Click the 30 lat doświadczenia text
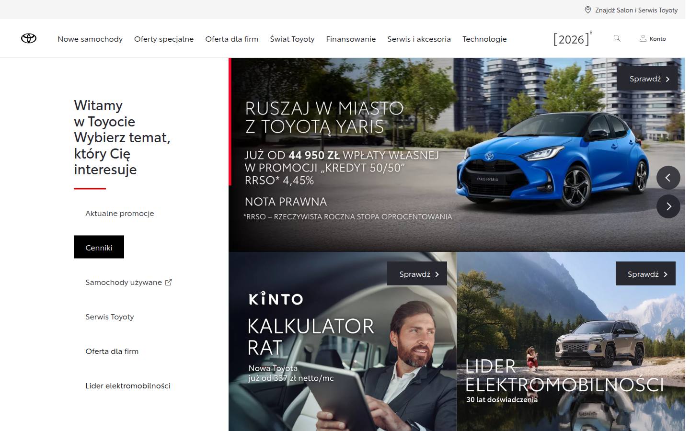Screen dimensions: 690x431 (502, 399)
